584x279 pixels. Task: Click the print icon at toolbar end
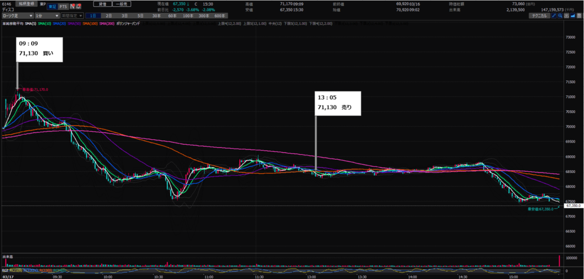point(579,15)
